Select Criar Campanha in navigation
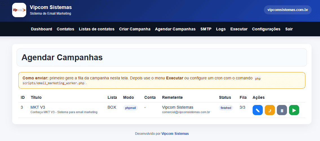320x141 pixels. click(x=135, y=29)
